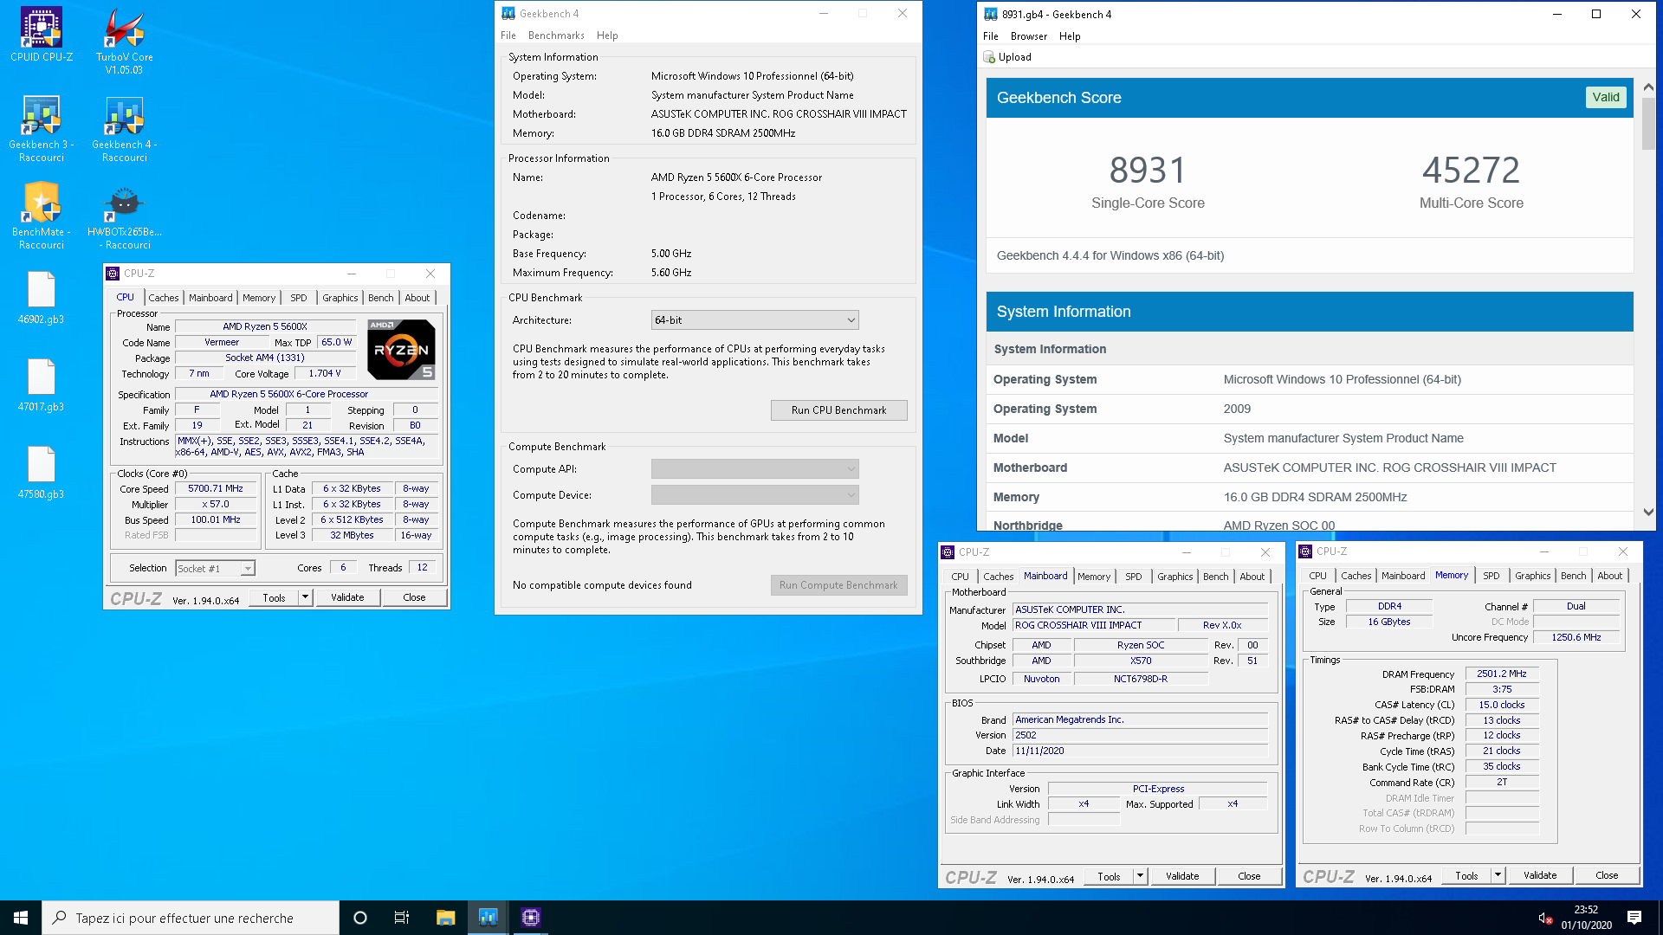
Task: Click Close in Memory CPU-Z window
Action: pyautogui.click(x=1607, y=875)
